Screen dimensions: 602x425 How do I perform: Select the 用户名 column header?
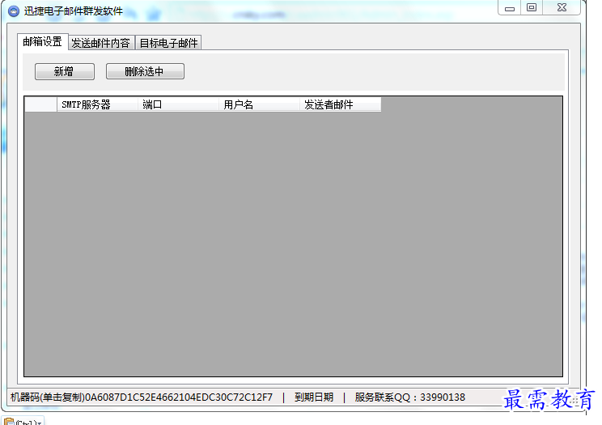(x=260, y=104)
